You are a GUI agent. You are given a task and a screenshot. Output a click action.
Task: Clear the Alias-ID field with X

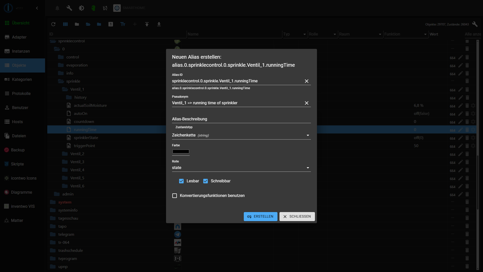click(306, 81)
